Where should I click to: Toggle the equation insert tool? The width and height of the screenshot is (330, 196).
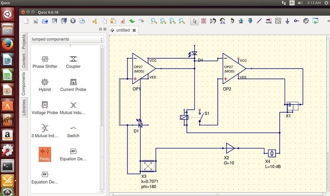point(278,21)
